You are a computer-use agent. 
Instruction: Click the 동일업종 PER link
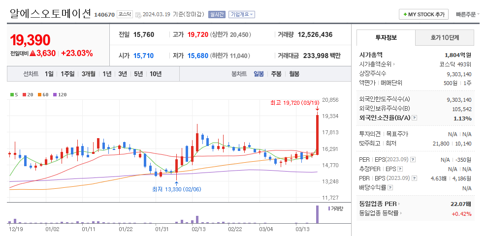378,204
